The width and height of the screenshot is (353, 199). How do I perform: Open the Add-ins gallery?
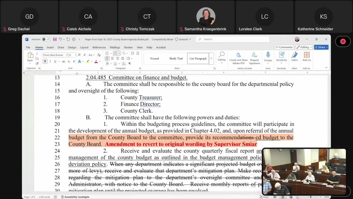[307, 57]
